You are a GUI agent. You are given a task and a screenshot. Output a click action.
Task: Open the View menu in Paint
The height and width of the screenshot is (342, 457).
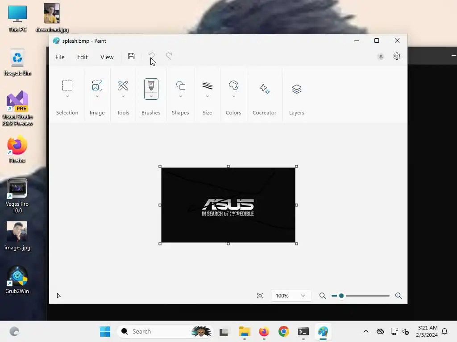[107, 57]
